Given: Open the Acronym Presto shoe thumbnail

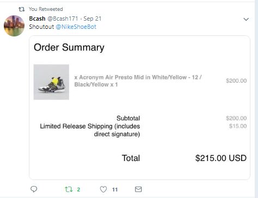Looking at the screenshot, I should coord(51,82).
